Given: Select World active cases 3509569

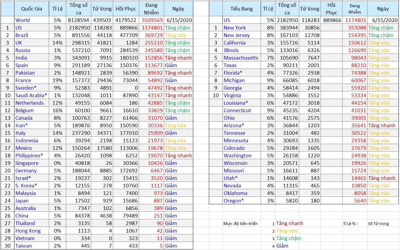Looking at the screenshot, I should click(x=151, y=20).
